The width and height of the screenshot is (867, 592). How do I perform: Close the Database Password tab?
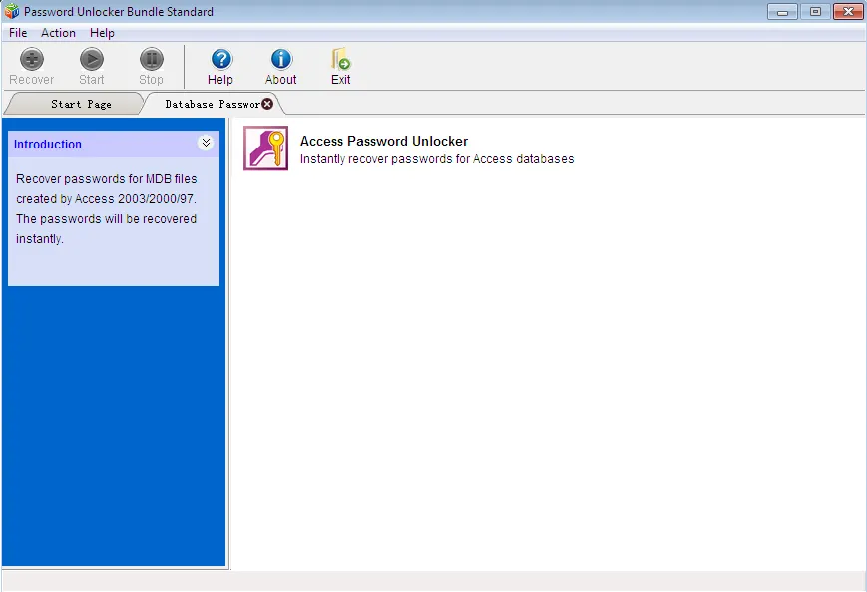266,103
